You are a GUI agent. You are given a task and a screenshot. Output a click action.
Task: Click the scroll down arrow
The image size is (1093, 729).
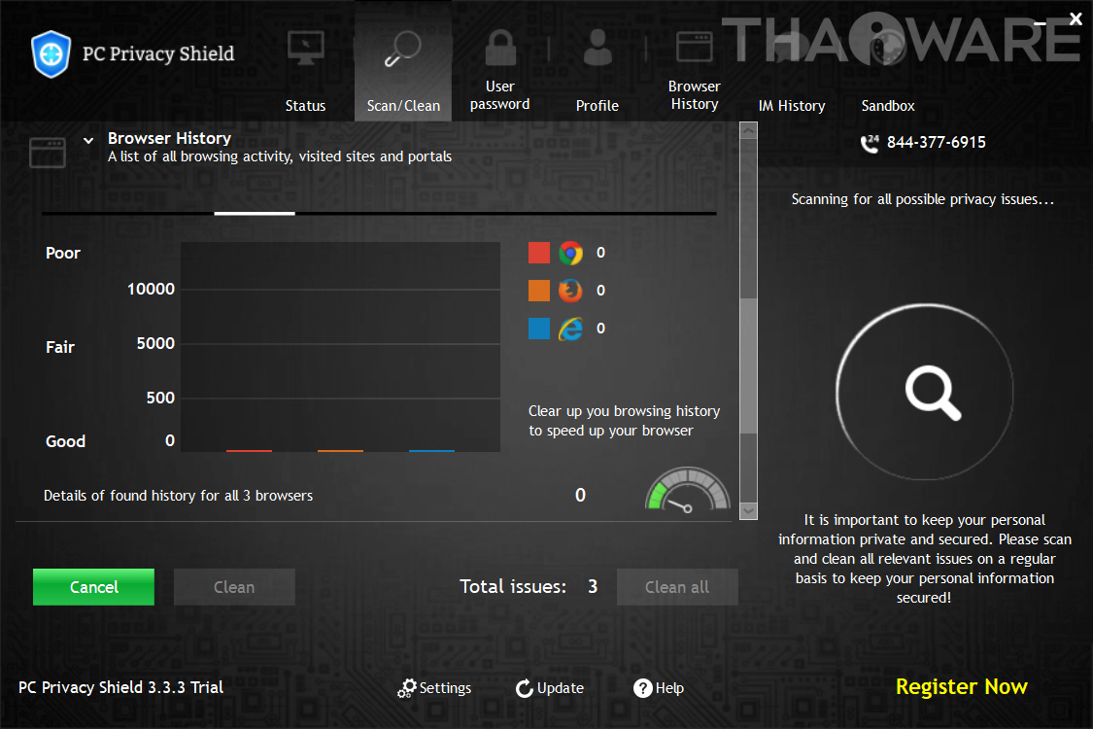749,511
